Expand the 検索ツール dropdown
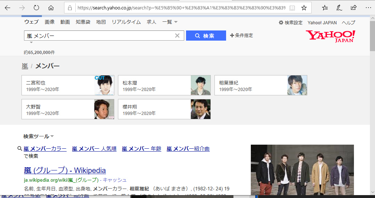 pyautogui.click(x=39, y=136)
